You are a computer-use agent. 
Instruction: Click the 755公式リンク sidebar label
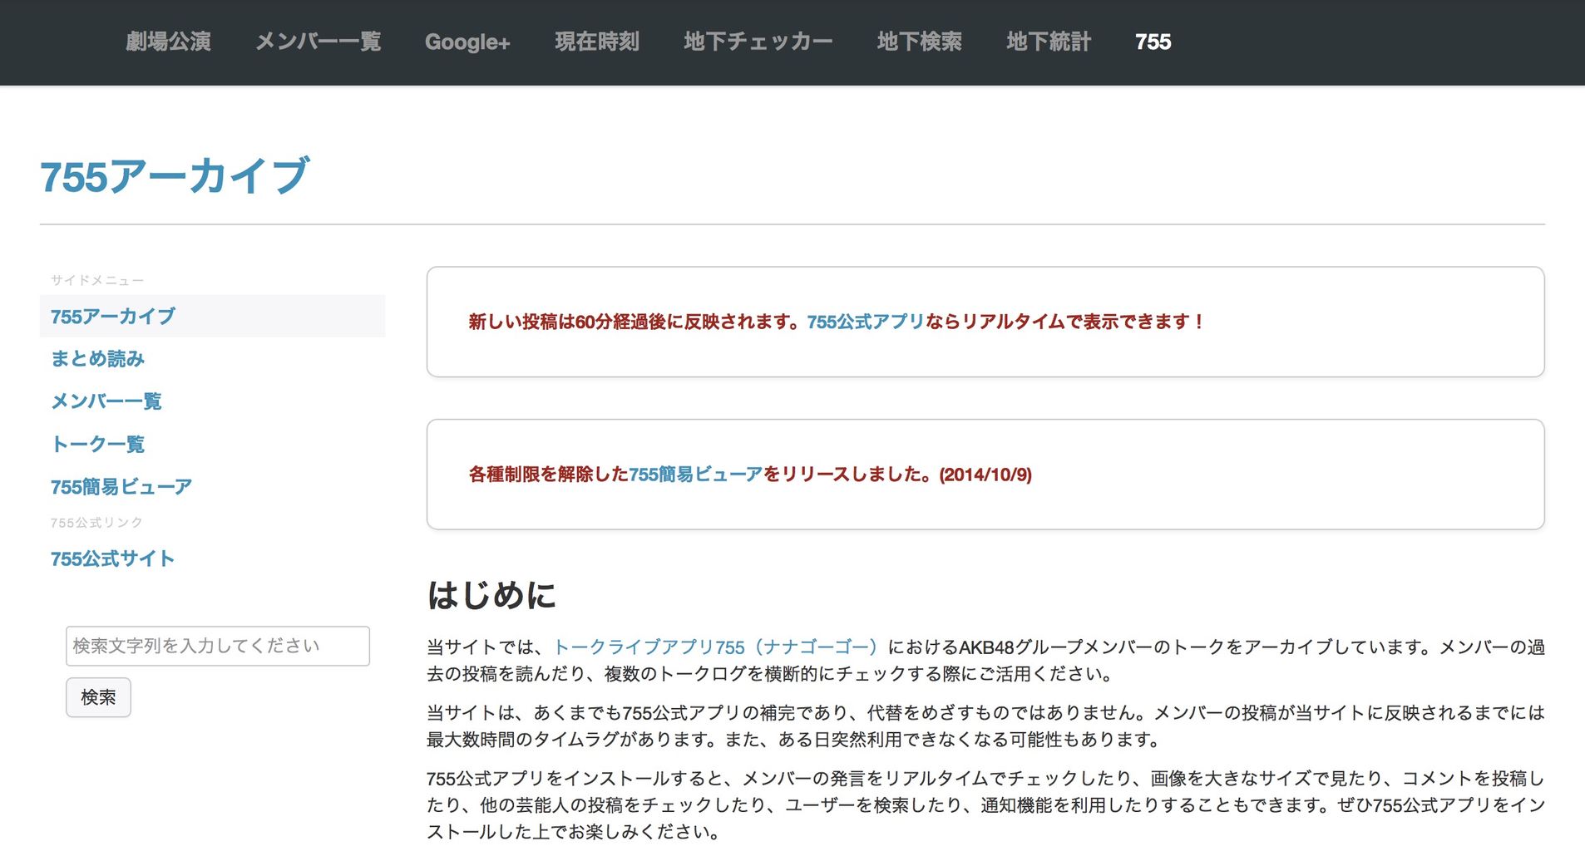(x=96, y=523)
